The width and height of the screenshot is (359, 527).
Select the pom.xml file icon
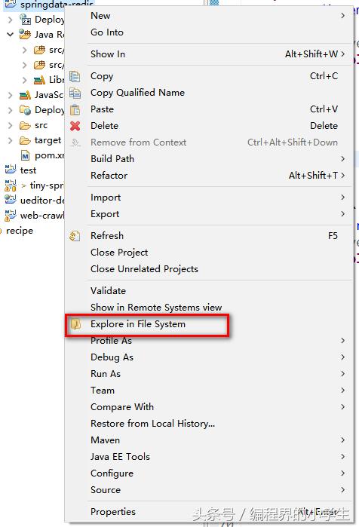[x=25, y=155]
